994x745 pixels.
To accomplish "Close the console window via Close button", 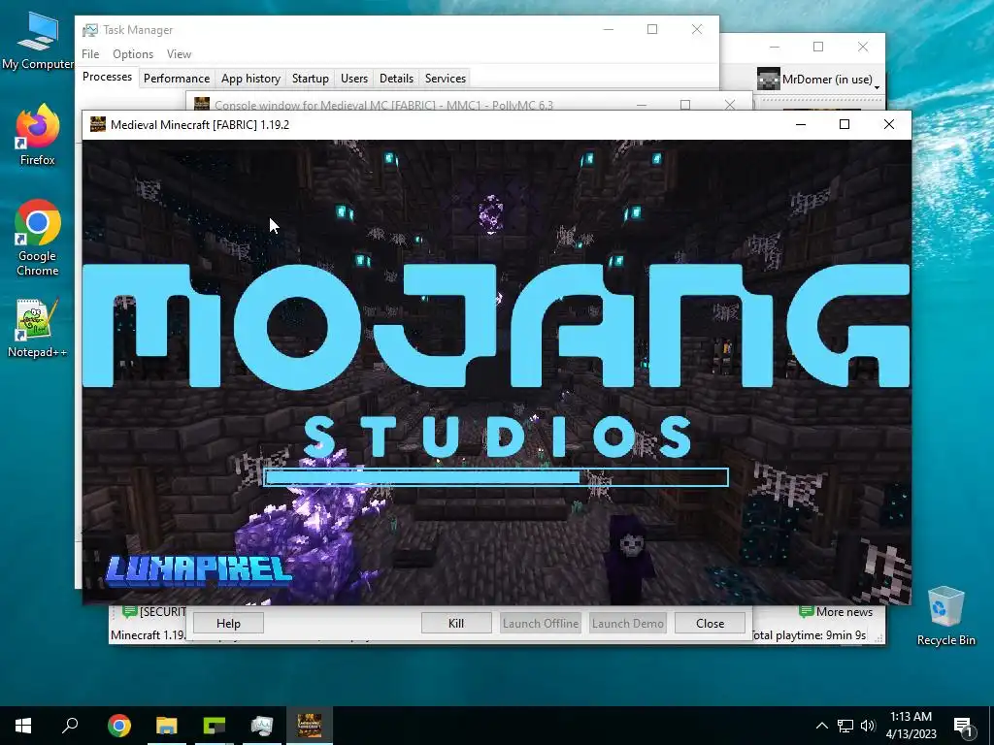I will tap(710, 624).
